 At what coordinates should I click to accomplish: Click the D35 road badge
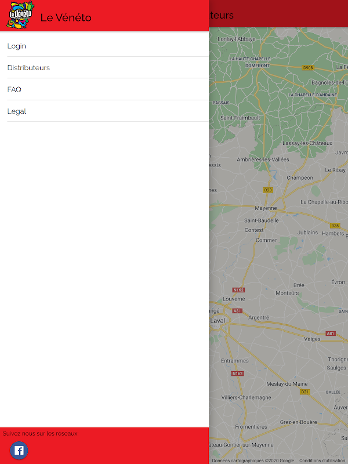(x=335, y=226)
